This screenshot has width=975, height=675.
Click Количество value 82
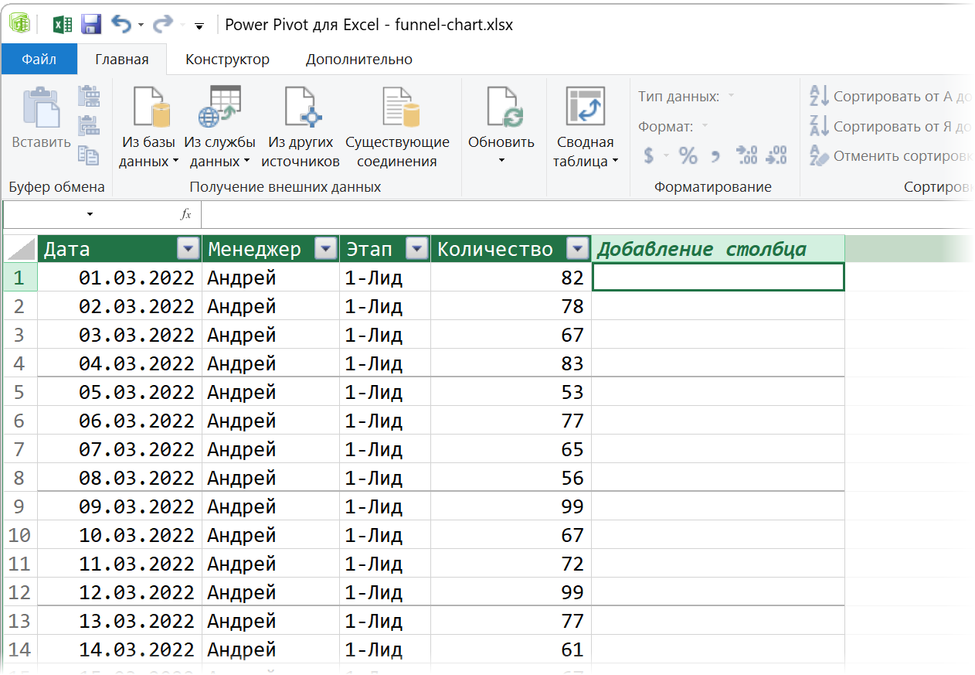(511, 278)
